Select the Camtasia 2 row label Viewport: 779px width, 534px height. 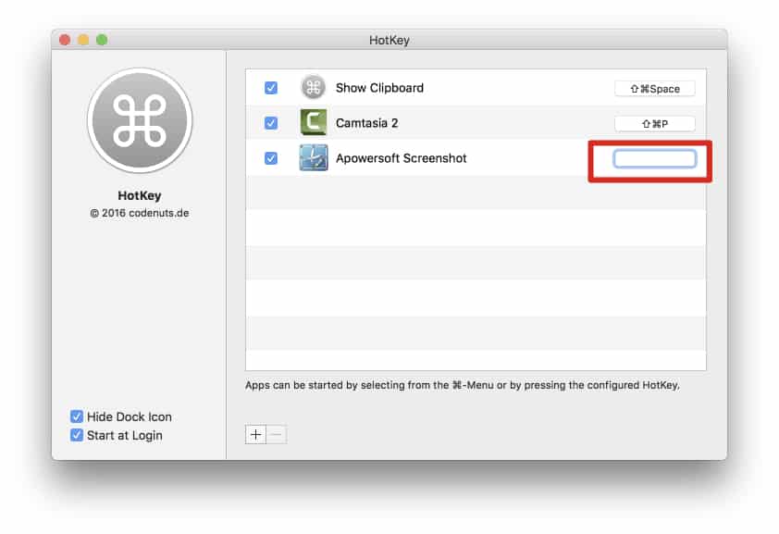click(x=366, y=123)
